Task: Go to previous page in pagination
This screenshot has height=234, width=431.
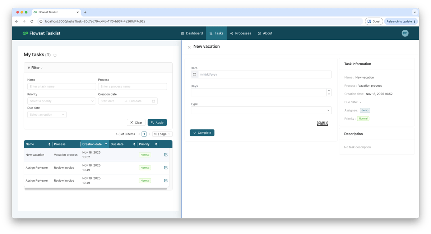Action: pos(139,134)
